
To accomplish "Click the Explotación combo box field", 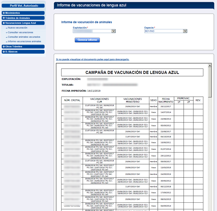I will (94, 31).
